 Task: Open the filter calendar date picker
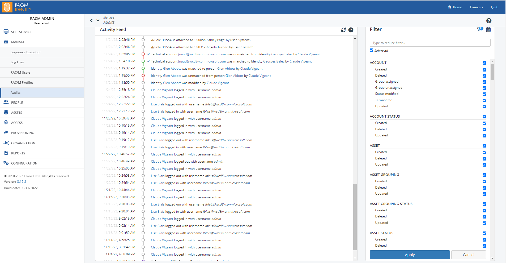[488, 29]
